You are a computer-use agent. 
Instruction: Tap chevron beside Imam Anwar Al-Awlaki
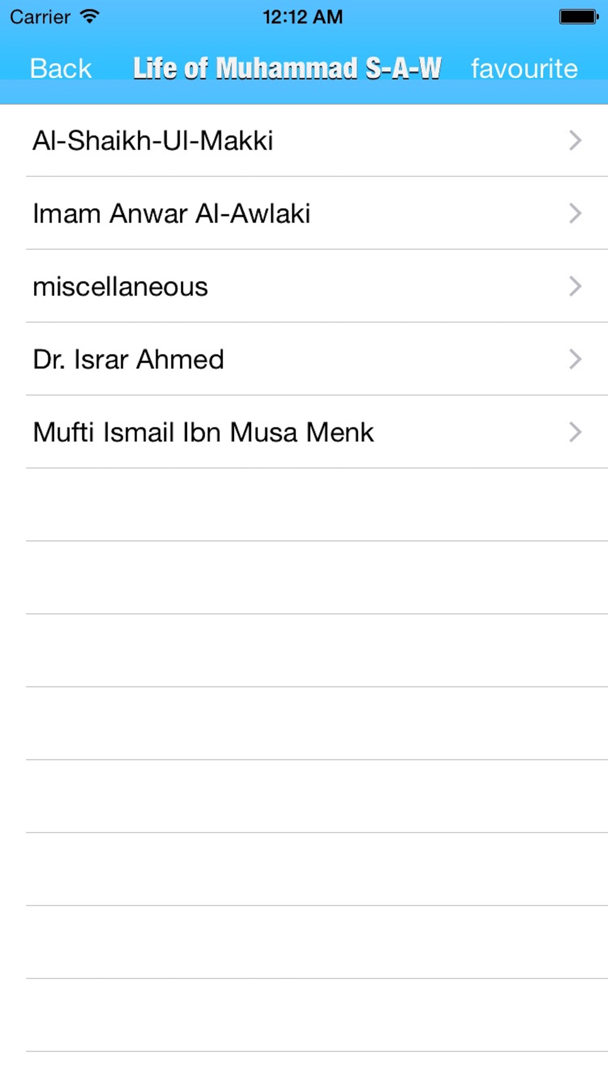575,213
